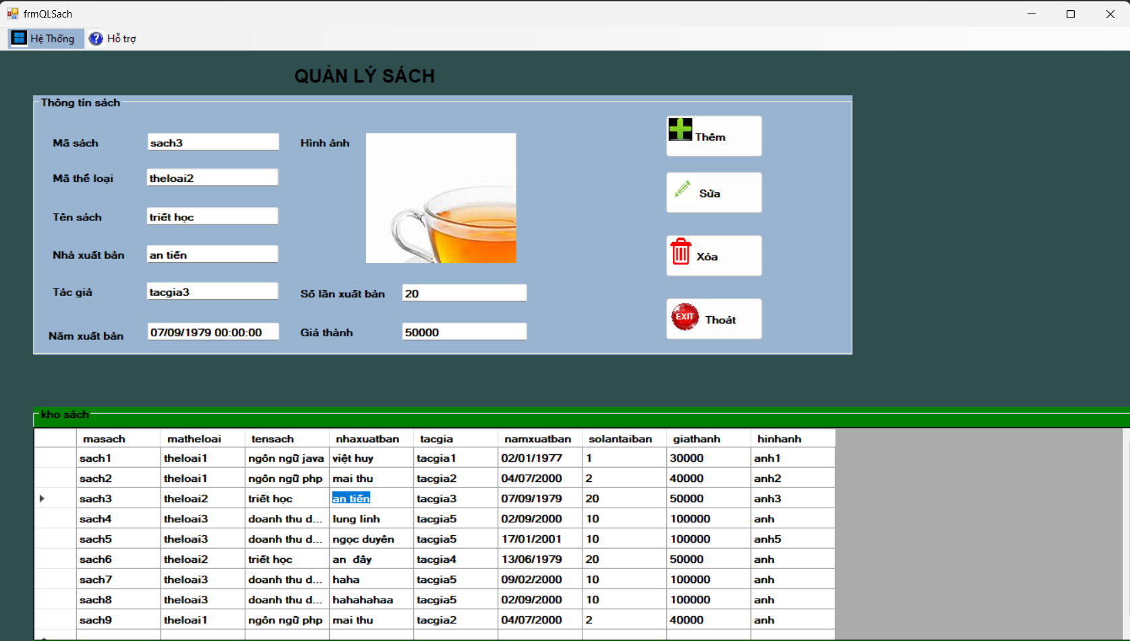Click the frmQLSach title bar app icon
1130x641 pixels.
tap(12, 13)
